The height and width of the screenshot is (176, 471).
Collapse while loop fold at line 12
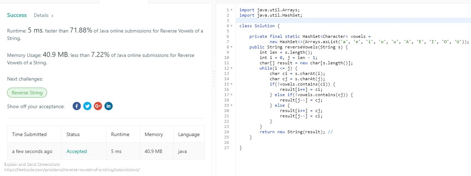click(232, 68)
